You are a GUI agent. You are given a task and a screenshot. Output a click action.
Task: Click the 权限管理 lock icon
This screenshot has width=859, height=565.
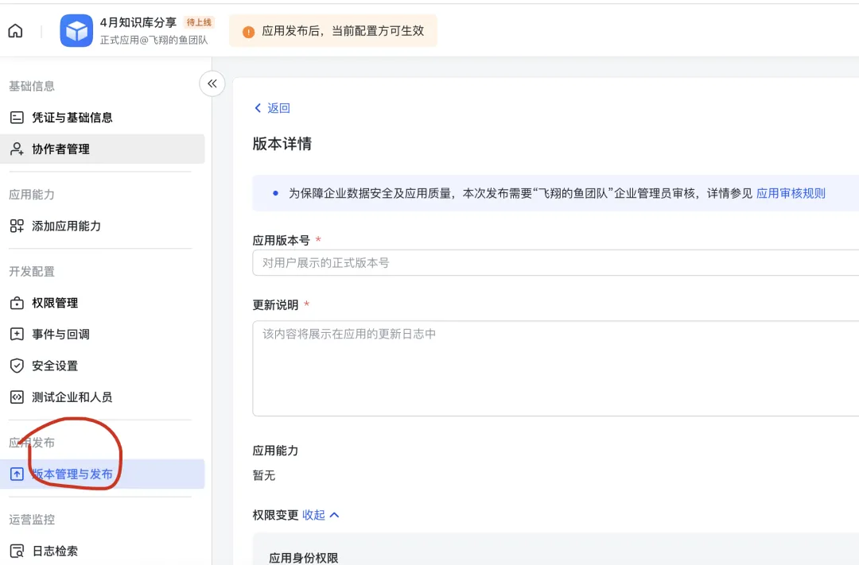coord(17,303)
